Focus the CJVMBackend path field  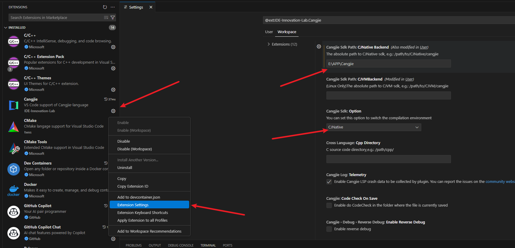tap(388, 95)
